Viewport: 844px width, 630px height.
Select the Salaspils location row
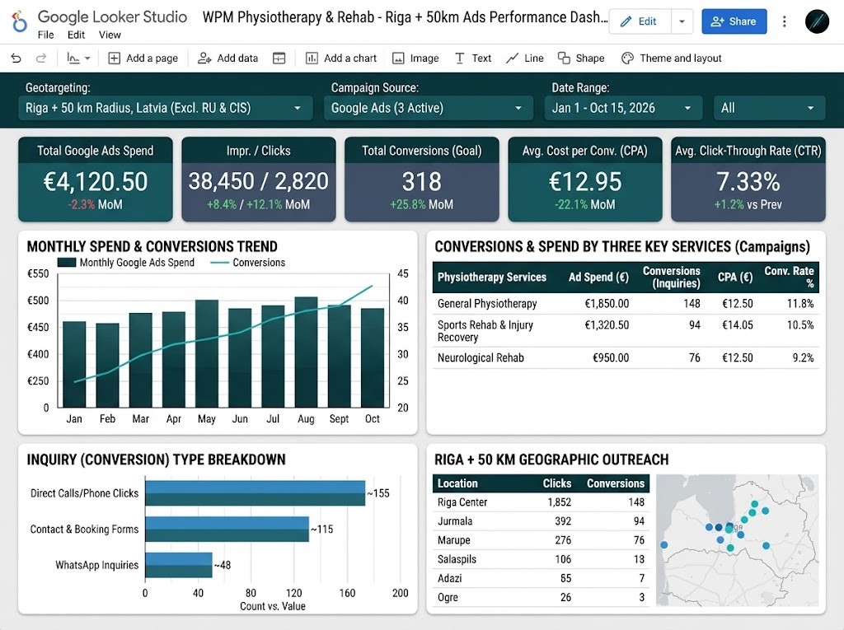541,559
